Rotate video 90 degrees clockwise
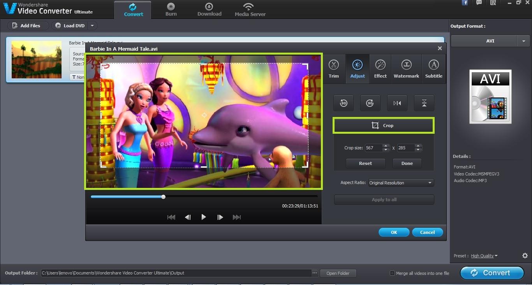 click(x=370, y=103)
